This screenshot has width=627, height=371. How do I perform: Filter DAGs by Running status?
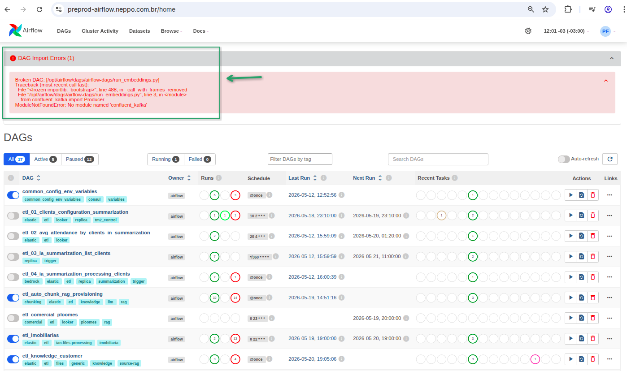click(165, 159)
